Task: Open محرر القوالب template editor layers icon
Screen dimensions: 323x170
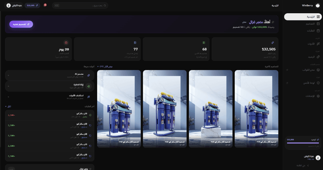Action: coord(318,70)
